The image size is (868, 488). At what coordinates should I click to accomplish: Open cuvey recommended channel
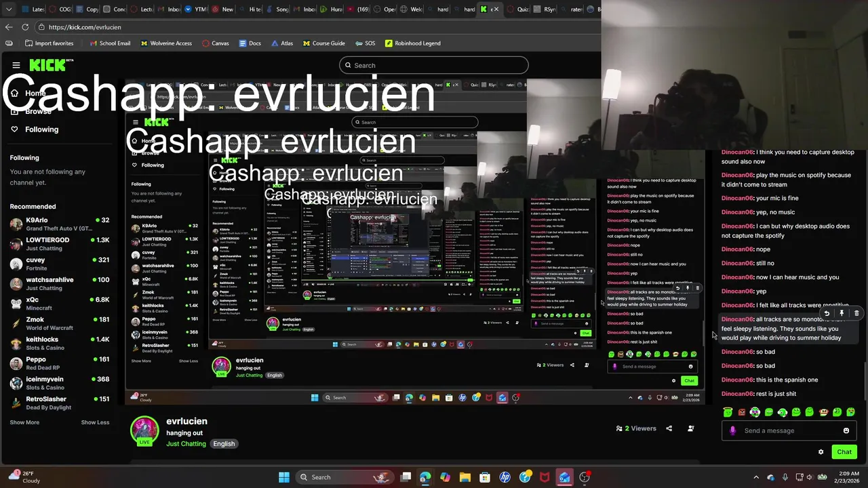pyautogui.click(x=60, y=264)
